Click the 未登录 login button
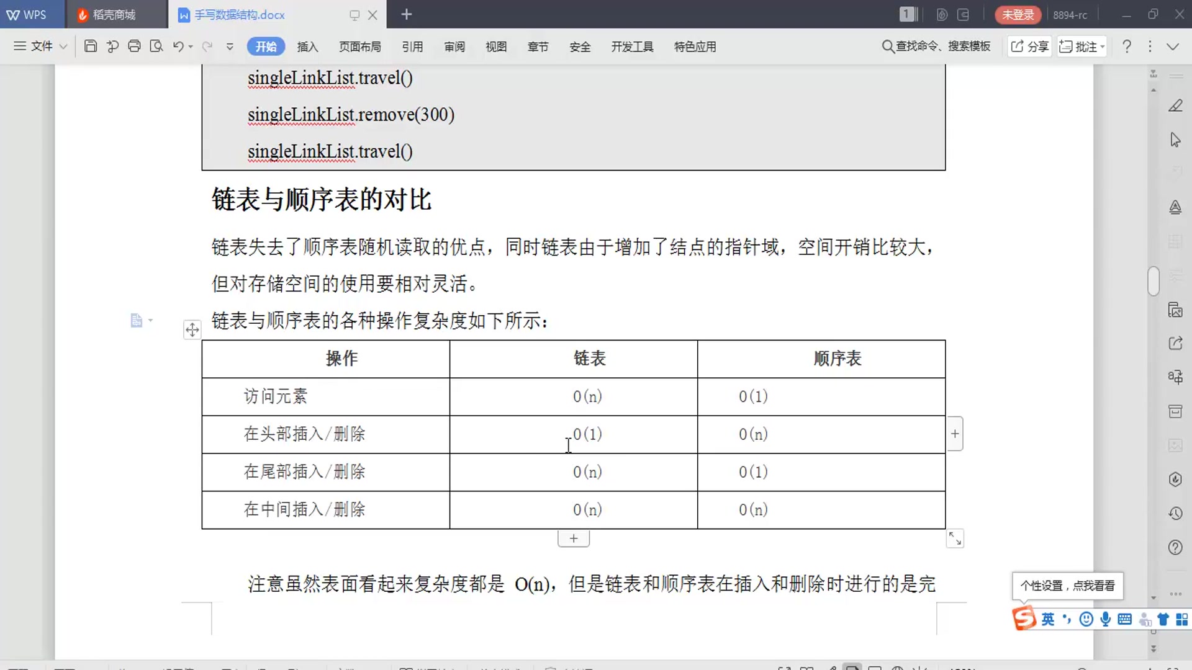 (1017, 14)
